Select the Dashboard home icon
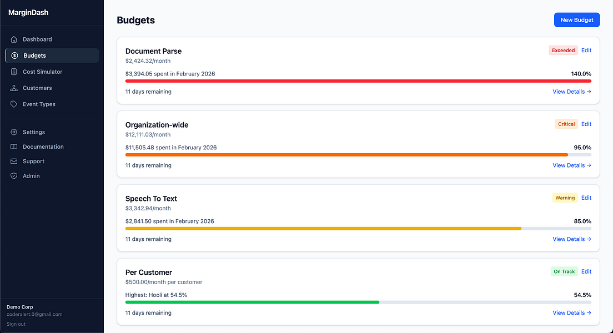This screenshot has height=333, width=613. [13, 39]
